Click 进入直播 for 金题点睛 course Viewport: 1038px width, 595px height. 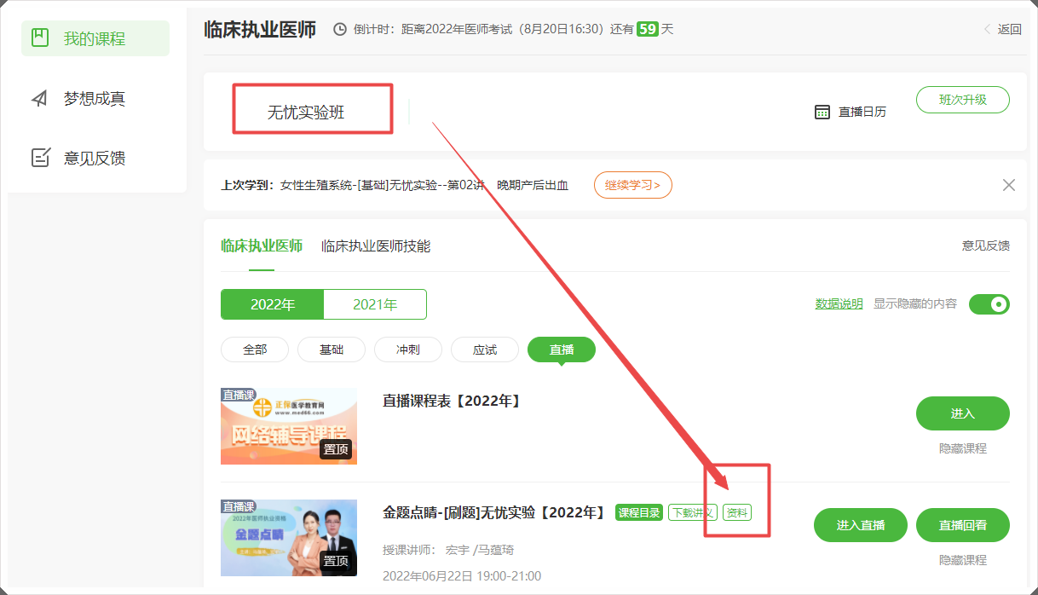(861, 525)
